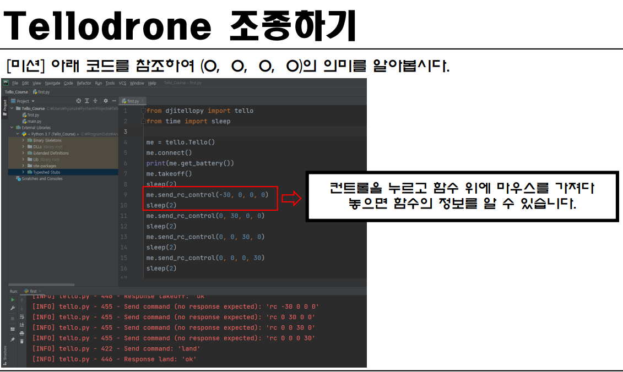
Task: Open Project panel settings gear
Action: coord(106,101)
